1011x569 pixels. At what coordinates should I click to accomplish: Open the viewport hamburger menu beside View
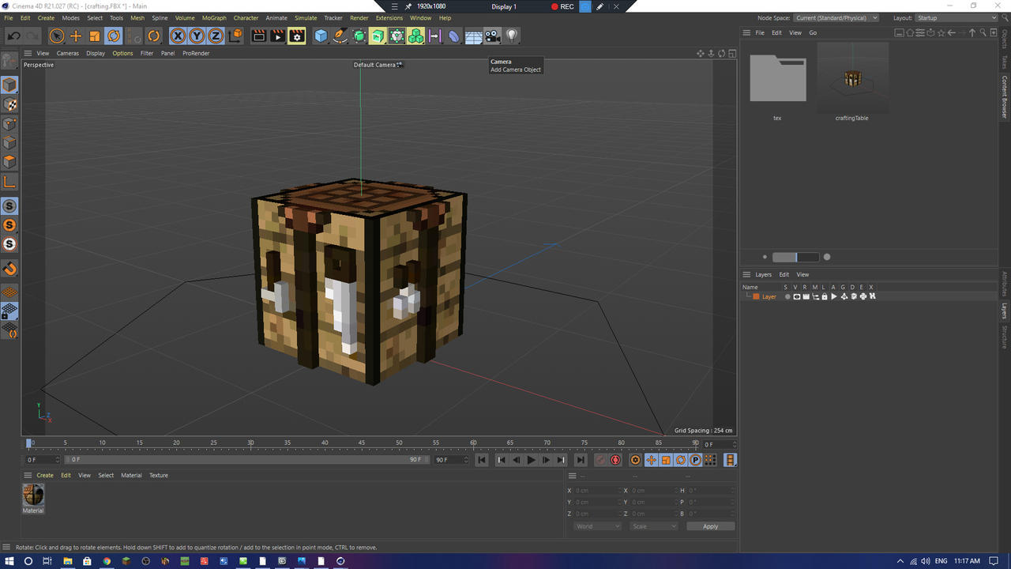tap(28, 53)
